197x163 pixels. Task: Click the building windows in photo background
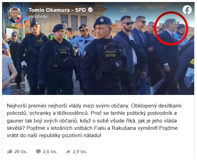pos(74,21)
